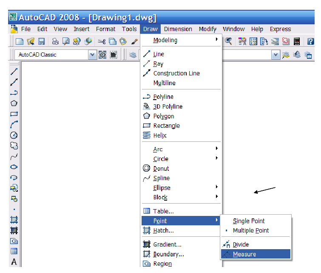
Task: Click the QuickCalc calculator icon
Action: coord(297,41)
